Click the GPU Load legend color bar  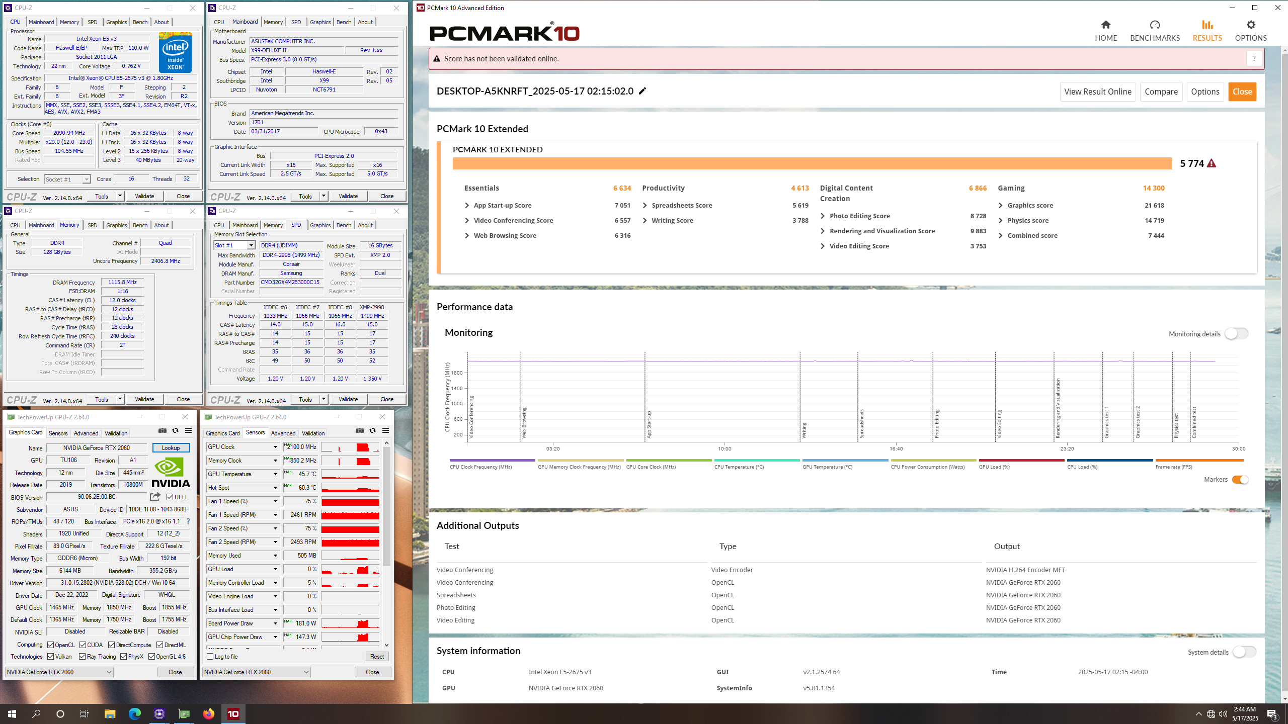1021,460
